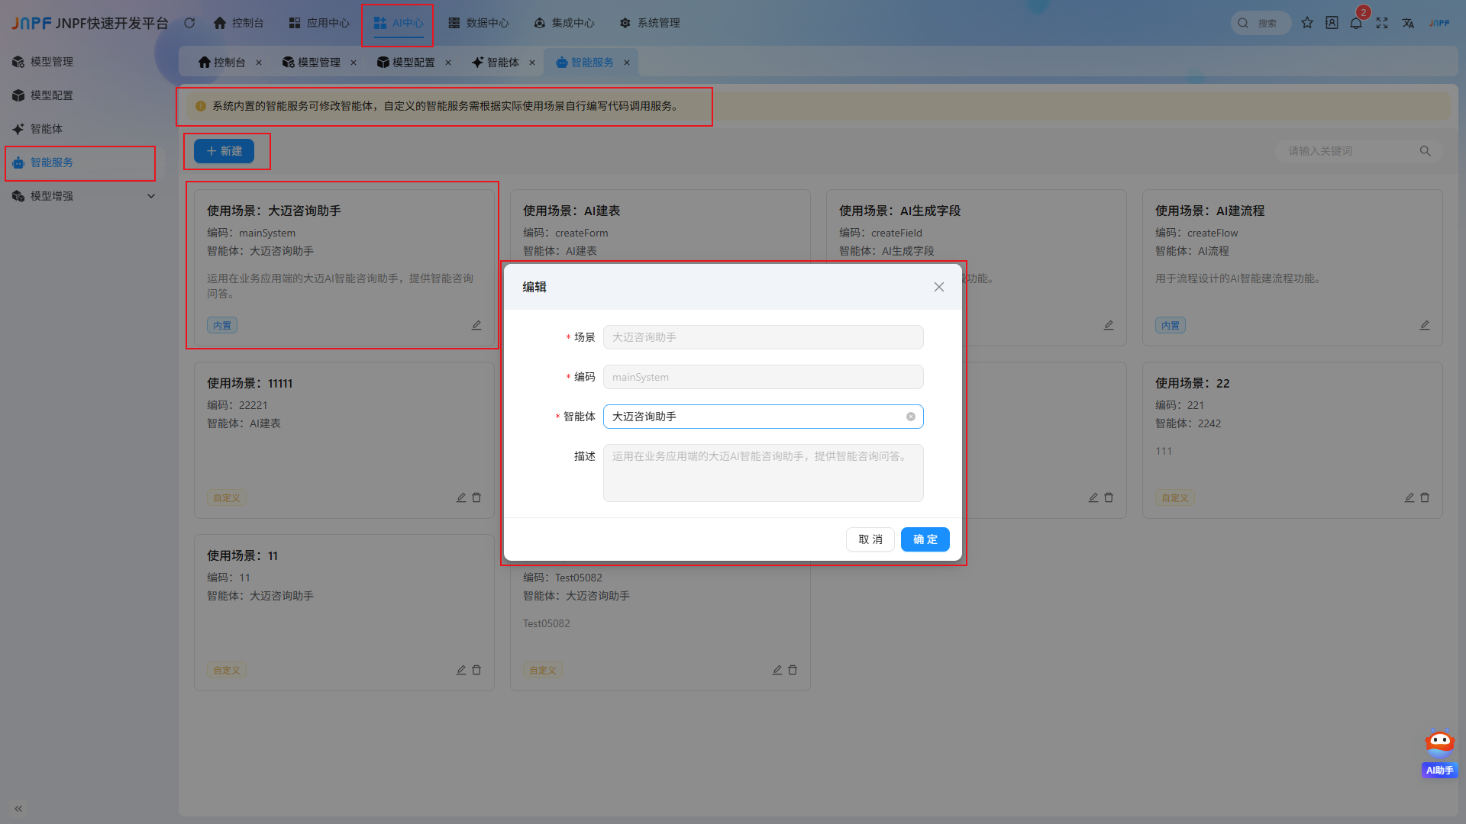1466x824 pixels.
Task: Open the notification bell icon
Action: tap(1356, 23)
